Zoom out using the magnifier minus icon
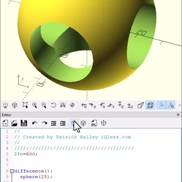Image resolution: width=182 pixels, height=182 pixels. point(44,106)
